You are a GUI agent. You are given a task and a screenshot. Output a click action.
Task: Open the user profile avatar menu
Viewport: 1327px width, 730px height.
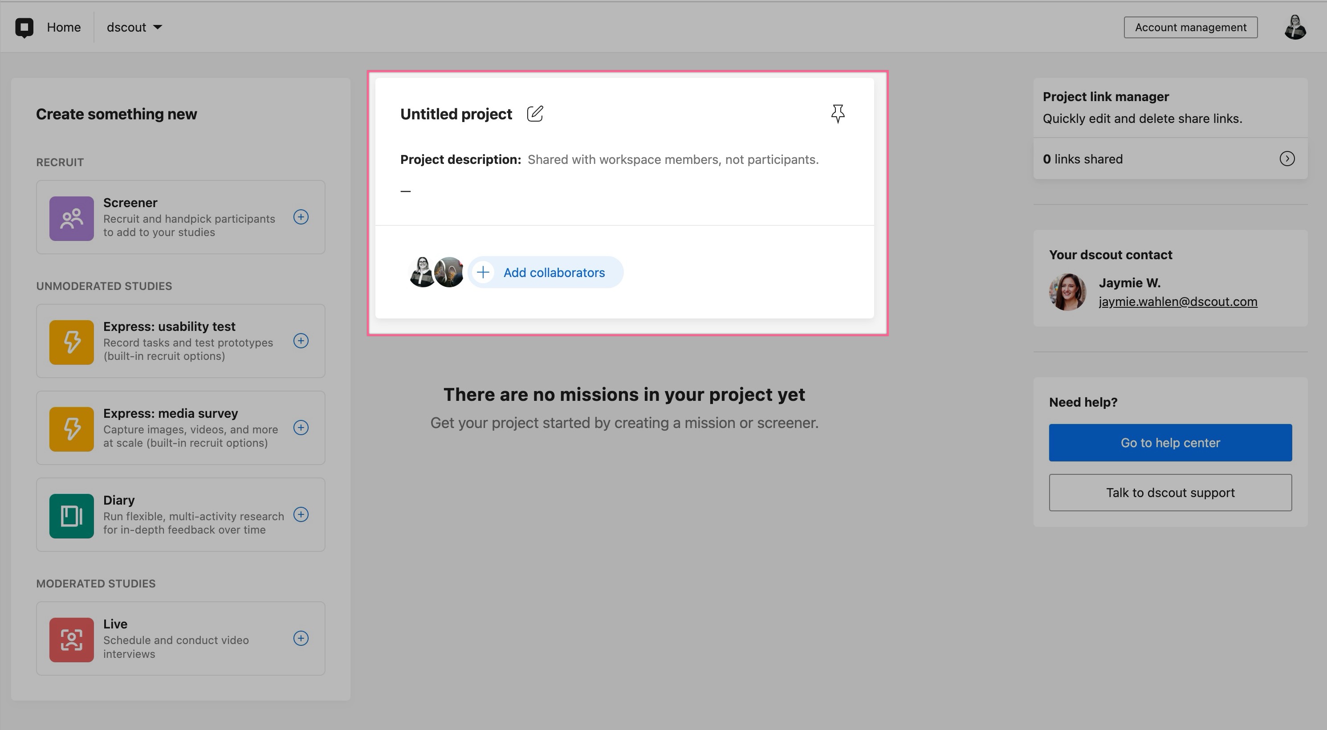click(1294, 27)
